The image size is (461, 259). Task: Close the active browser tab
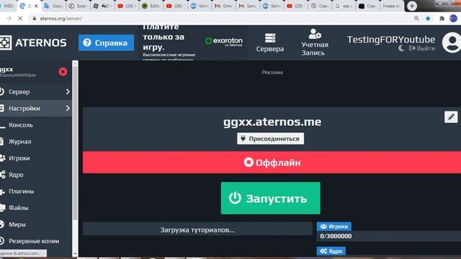(x=36, y=6)
